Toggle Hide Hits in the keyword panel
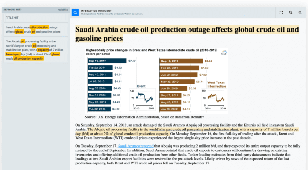The height and width of the screenshot is (170, 308). point(63,10)
